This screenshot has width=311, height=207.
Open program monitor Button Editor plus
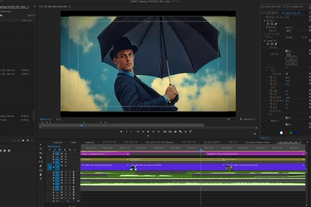[x=255, y=134]
